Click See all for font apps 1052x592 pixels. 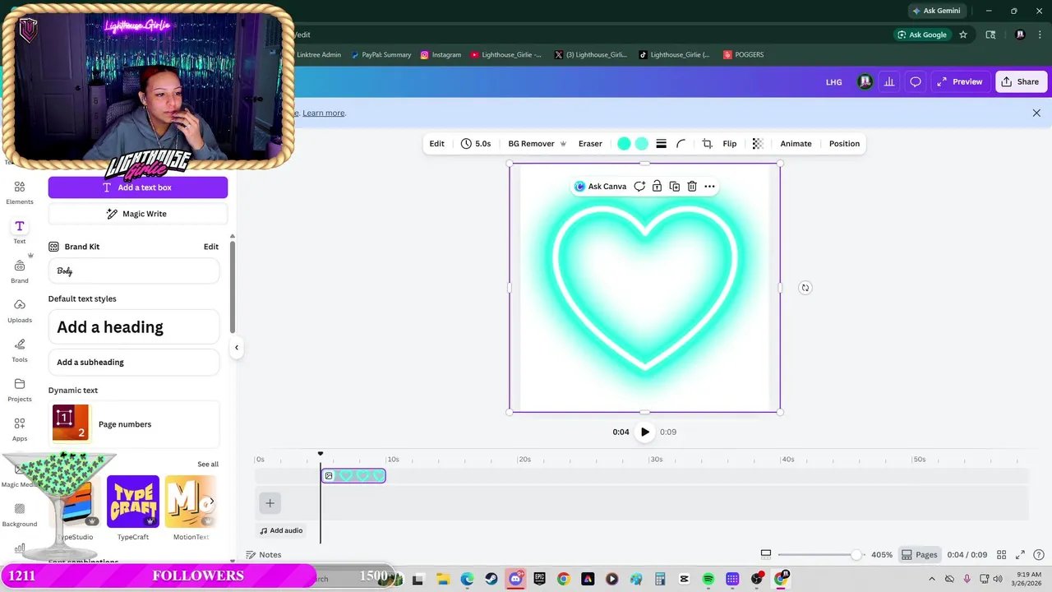click(208, 465)
